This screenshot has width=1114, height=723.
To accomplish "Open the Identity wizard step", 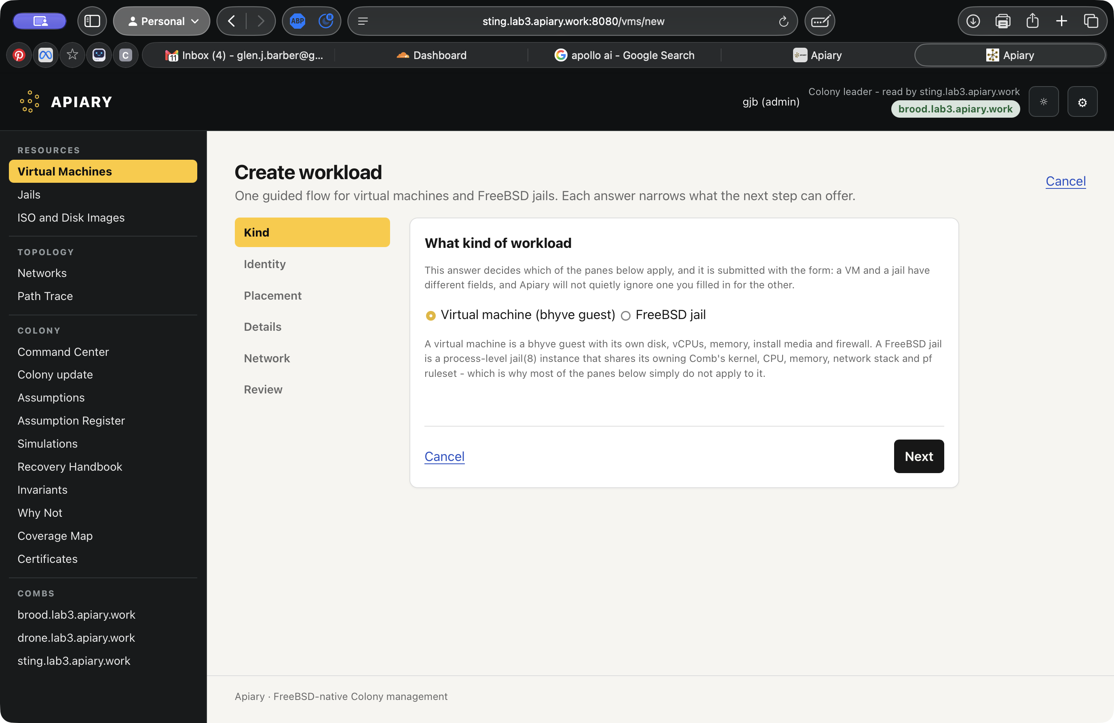I will [x=312, y=264].
